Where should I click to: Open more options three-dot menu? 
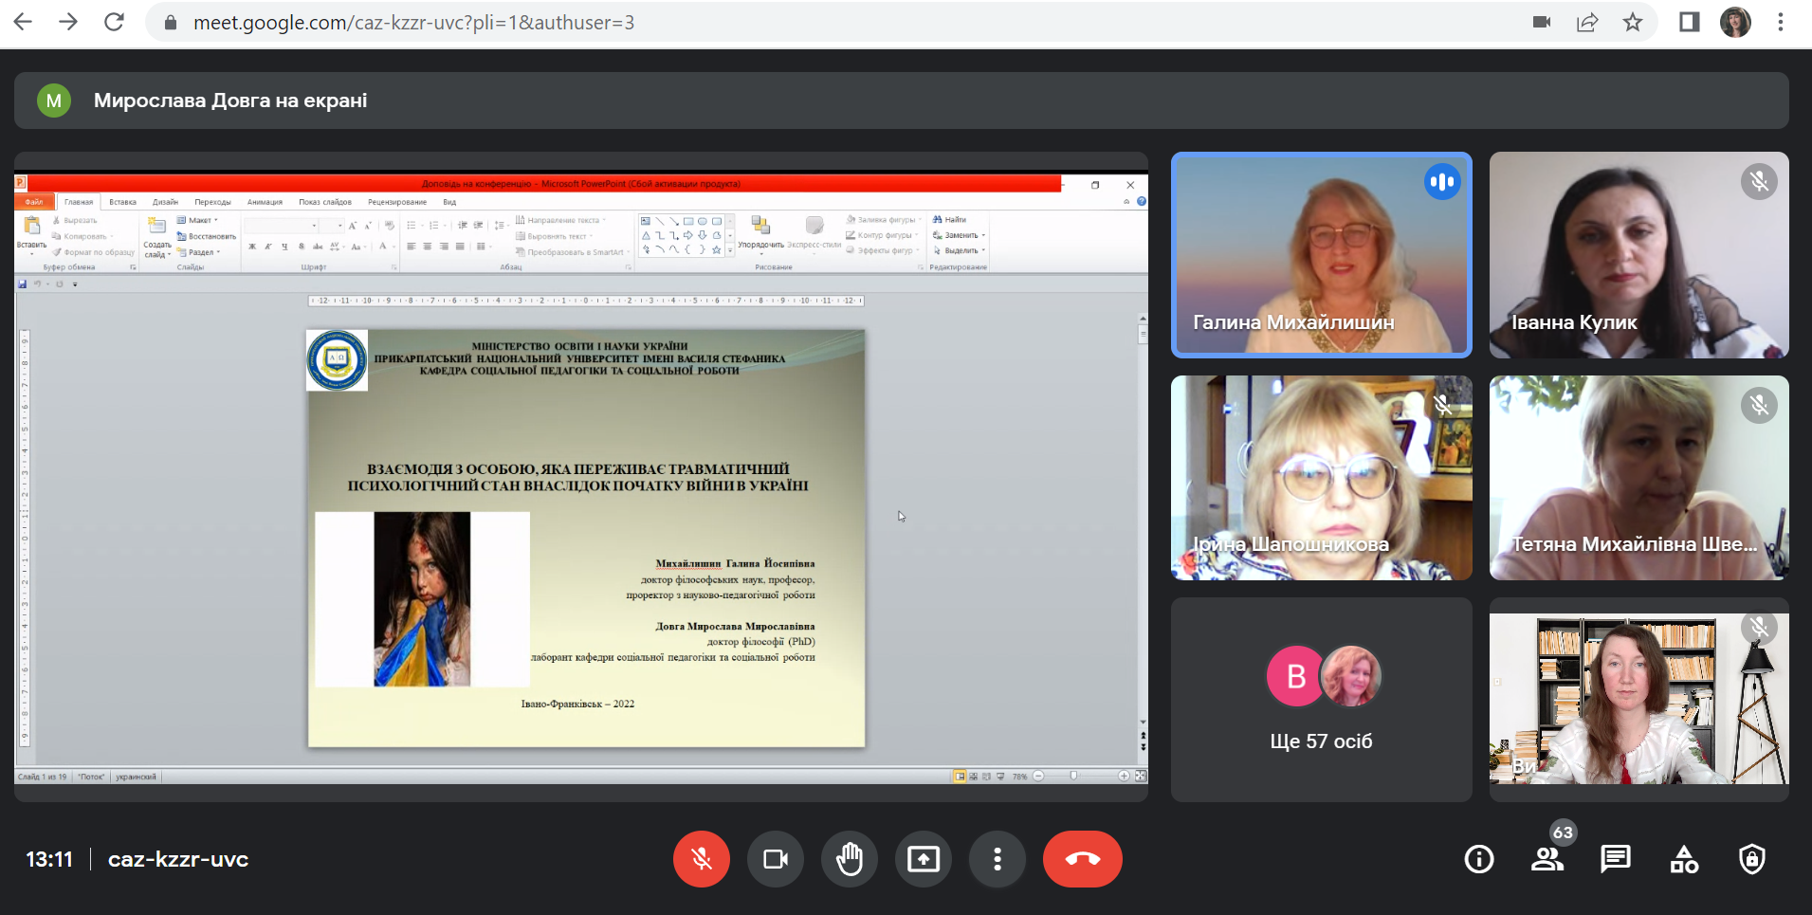click(x=997, y=859)
